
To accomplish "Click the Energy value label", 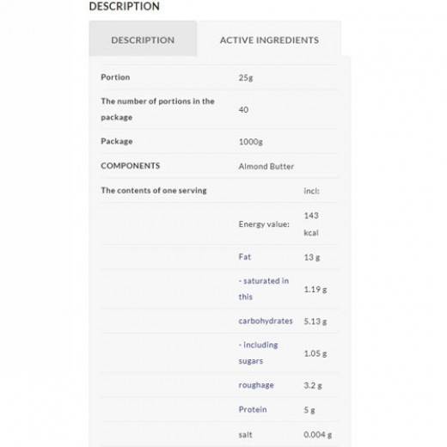I will tap(264, 224).
